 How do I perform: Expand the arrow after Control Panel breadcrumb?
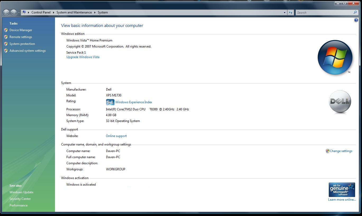click(53, 12)
